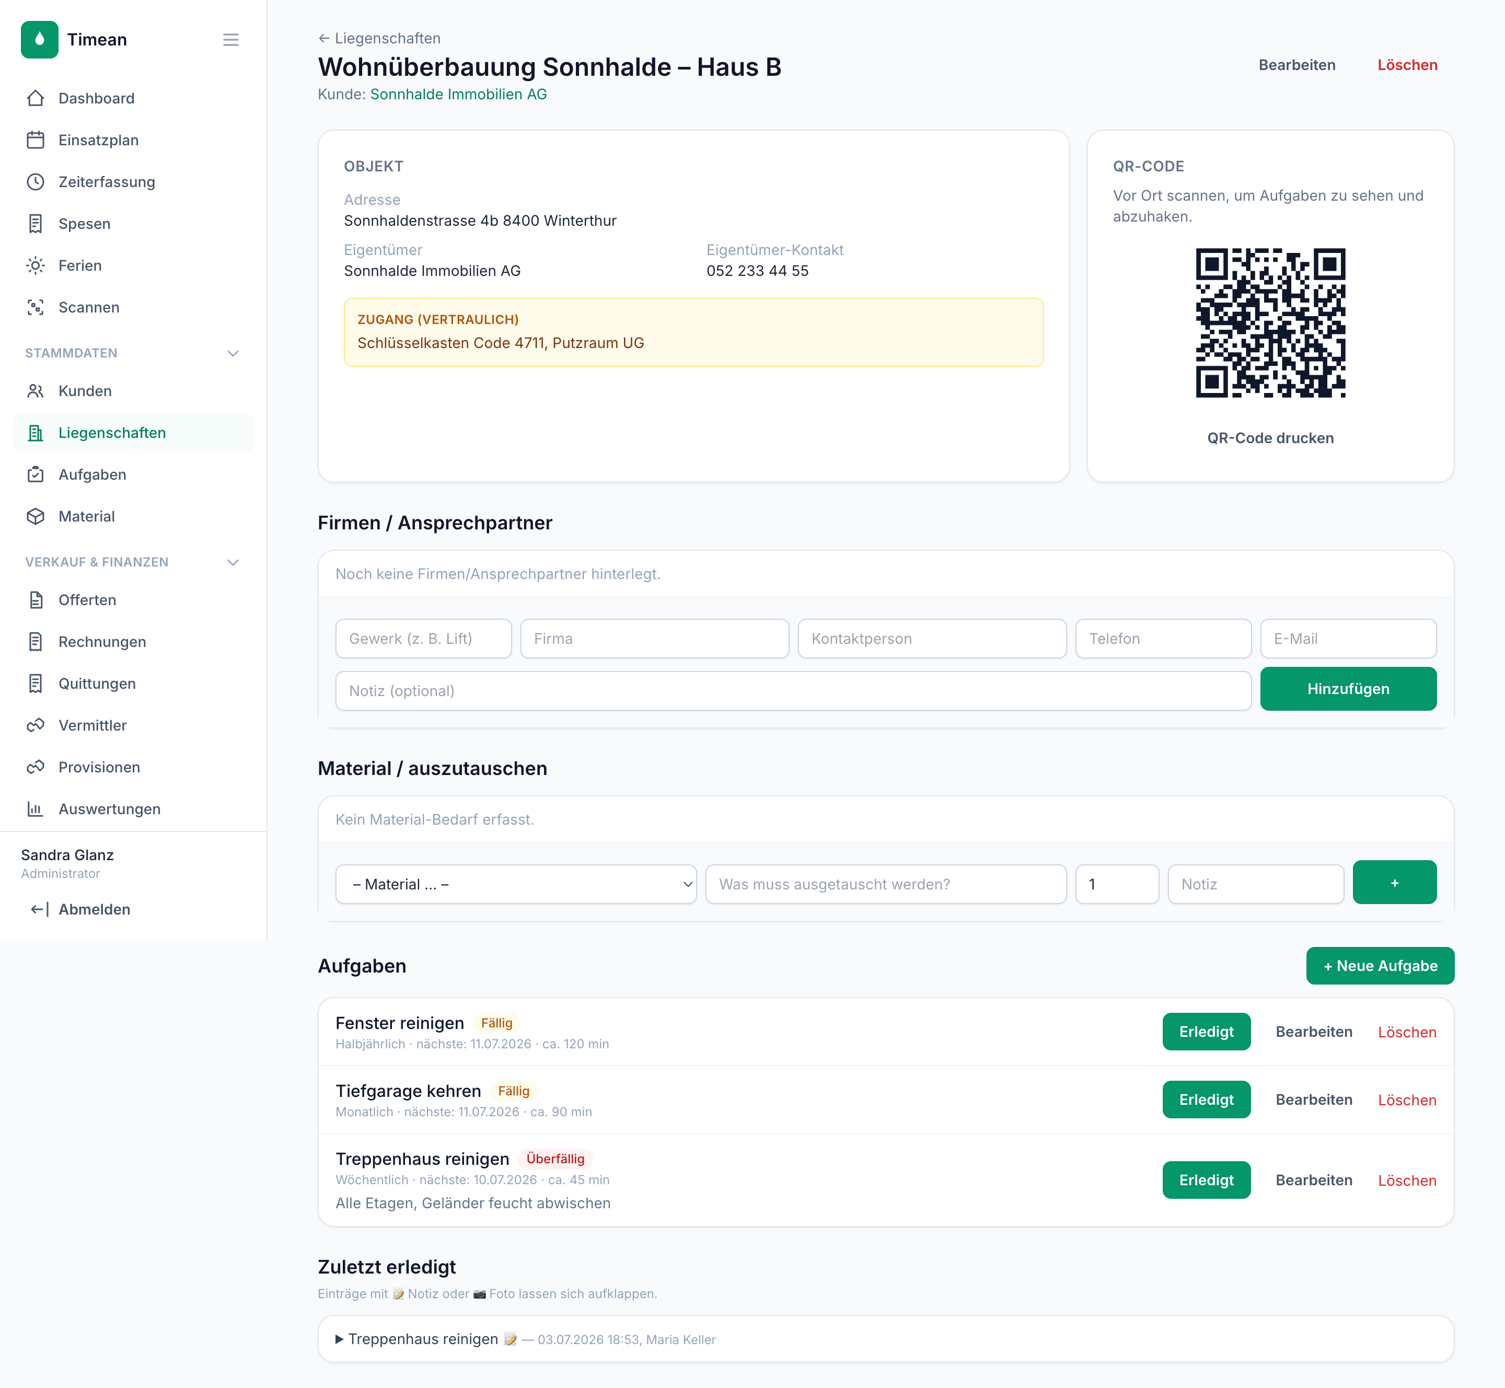
Task: Delete the Tiefgarage kehren task
Action: coord(1407,1100)
